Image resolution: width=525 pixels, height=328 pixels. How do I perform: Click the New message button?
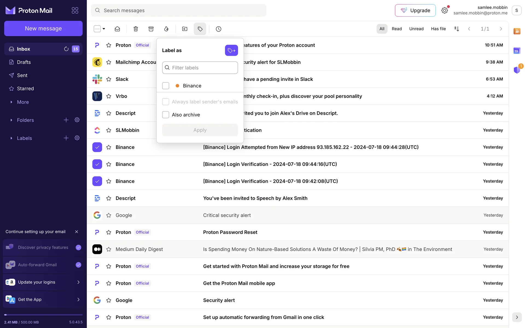coord(43,28)
